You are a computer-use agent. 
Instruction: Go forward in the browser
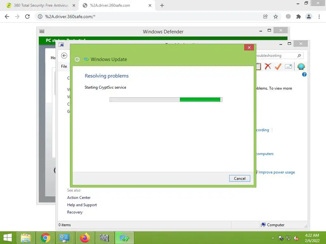17,17
